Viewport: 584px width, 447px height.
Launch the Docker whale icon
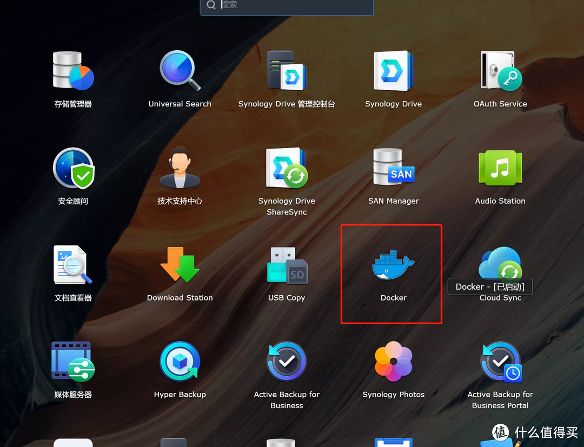click(393, 265)
